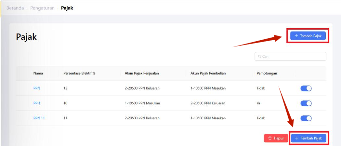Click the top Tambah Pajak button

tap(308, 36)
